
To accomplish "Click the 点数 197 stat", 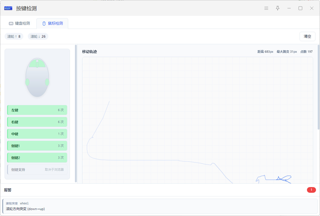I will tap(306, 52).
